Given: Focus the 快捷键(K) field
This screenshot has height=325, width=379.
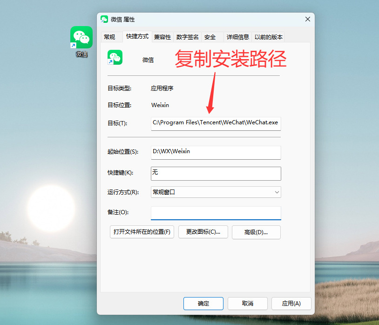Looking at the screenshot, I should pyautogui.click(x=216, y=174).
